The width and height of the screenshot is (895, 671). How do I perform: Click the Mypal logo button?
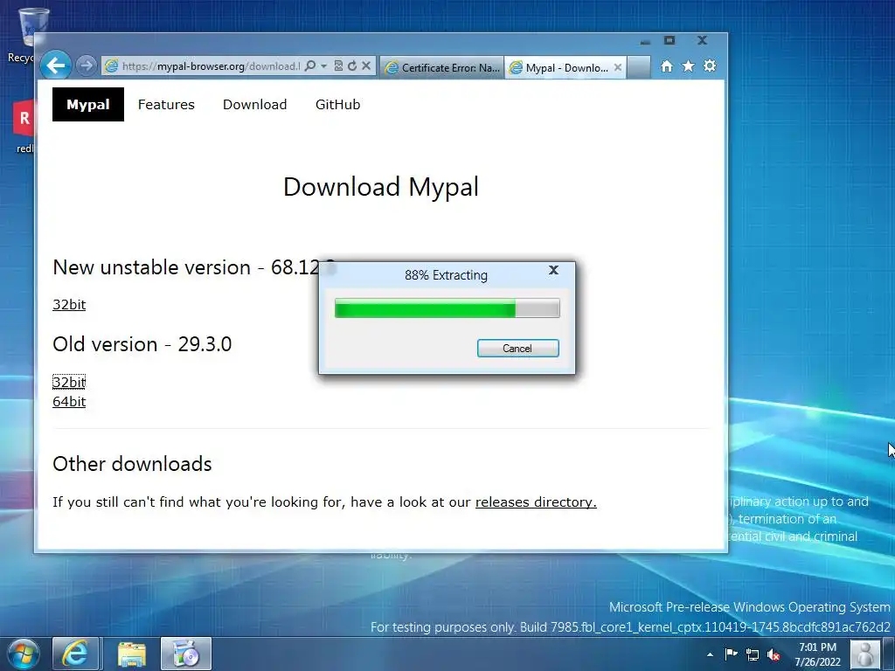[x=88, y=105]
